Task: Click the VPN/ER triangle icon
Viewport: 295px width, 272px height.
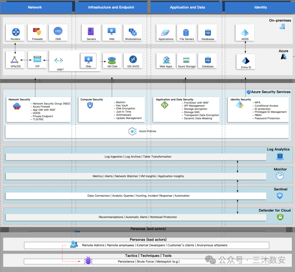Action: pos(14,60)
